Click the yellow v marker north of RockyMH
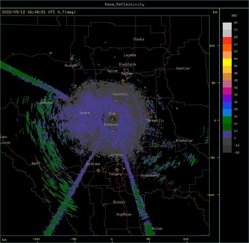 coord(51,53)
